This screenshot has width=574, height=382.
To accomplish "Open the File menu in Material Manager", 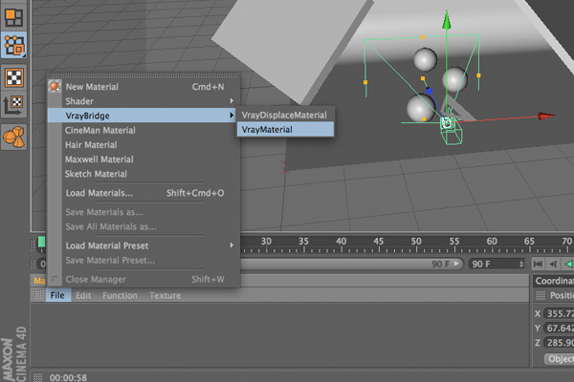I will [57, 295].
